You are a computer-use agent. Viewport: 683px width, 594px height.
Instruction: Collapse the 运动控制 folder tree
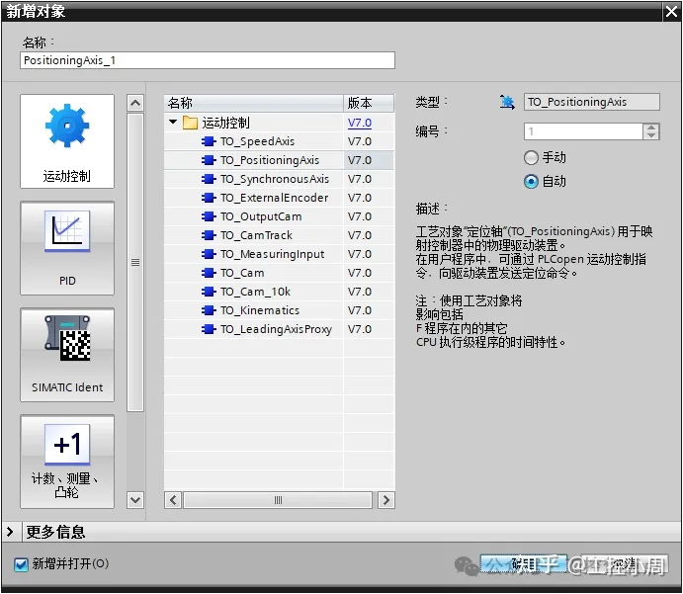pos(173,122)
